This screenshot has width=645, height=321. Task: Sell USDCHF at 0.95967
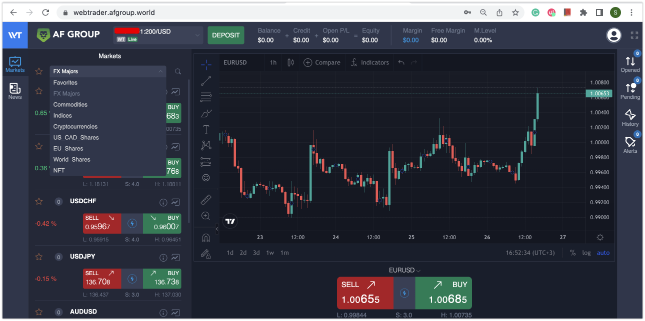[102, 224]
